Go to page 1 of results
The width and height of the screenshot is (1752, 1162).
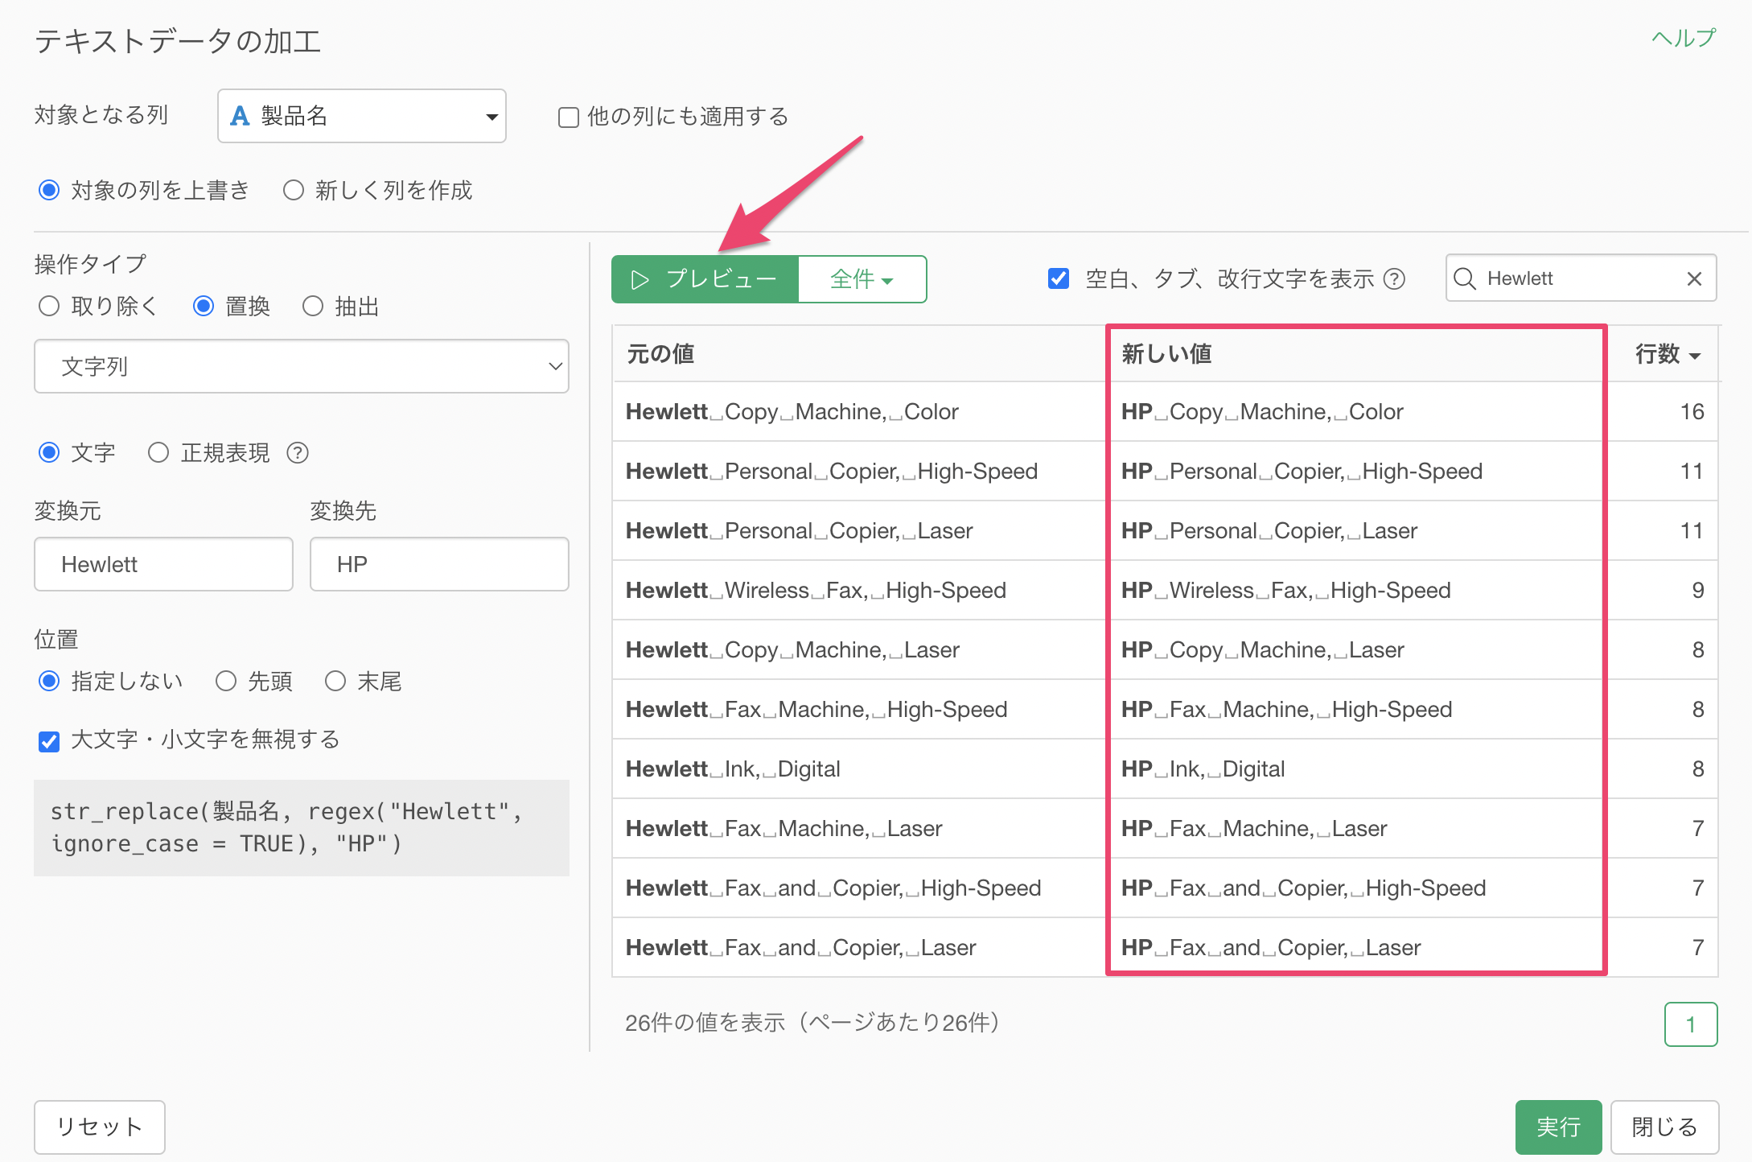coord(1691,1024)
